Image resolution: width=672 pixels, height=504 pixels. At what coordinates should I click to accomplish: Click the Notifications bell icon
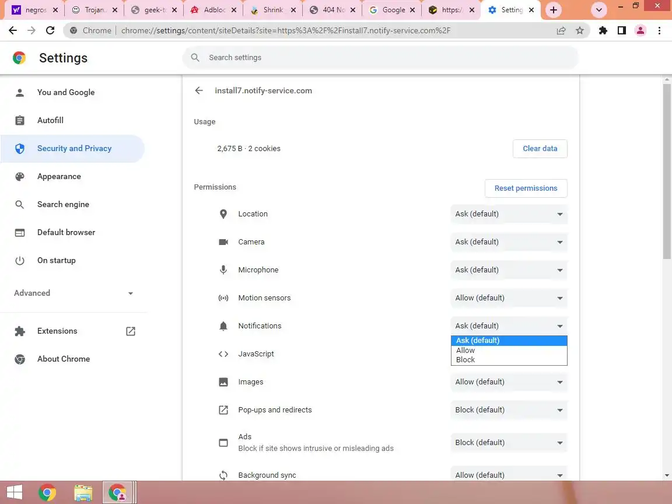click(223, 326)
